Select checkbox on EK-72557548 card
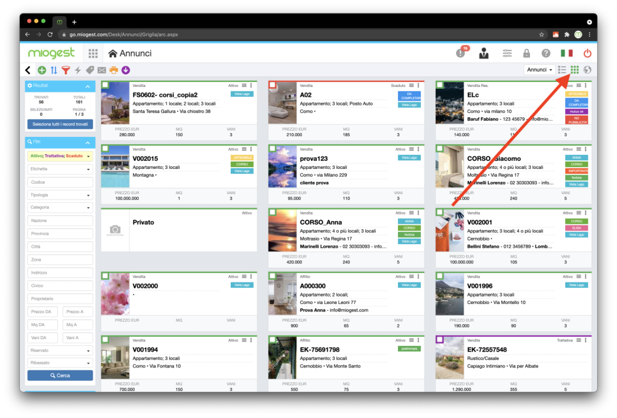The image size is (617, 418). click(x=439, y=340)
